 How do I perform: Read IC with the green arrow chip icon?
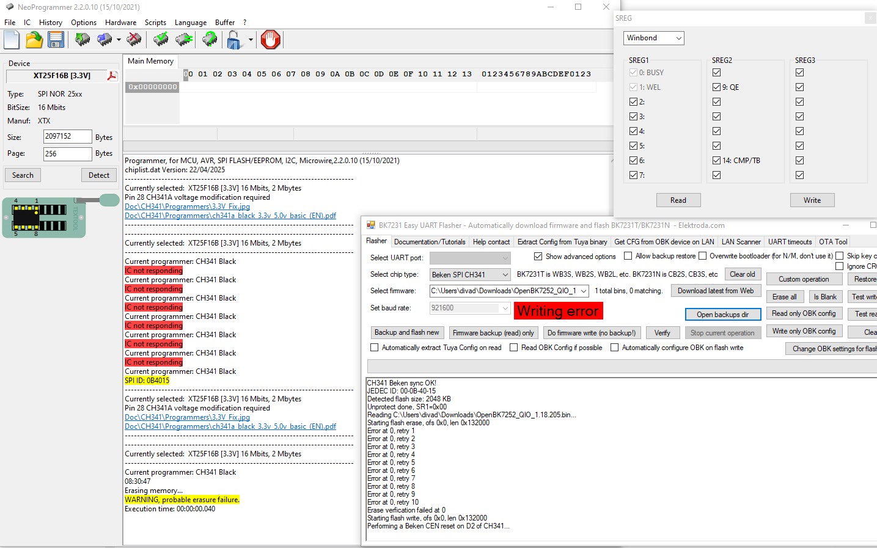pyautogui.click(x=83, y=40)
